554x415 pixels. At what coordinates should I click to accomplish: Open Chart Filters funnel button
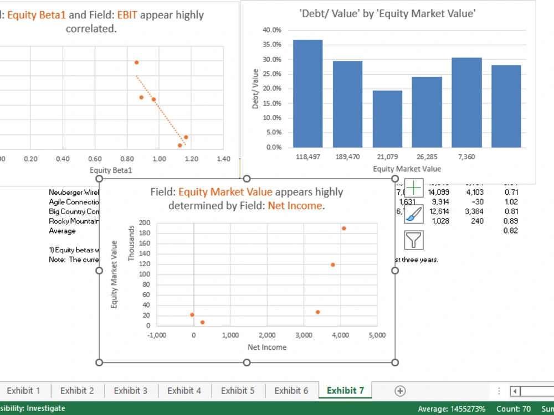click(x=413, y=240)
